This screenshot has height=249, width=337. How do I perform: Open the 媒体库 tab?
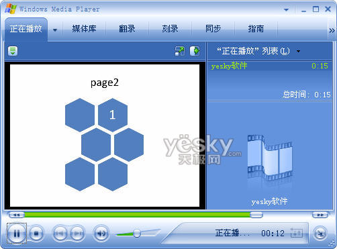(84, 29)
